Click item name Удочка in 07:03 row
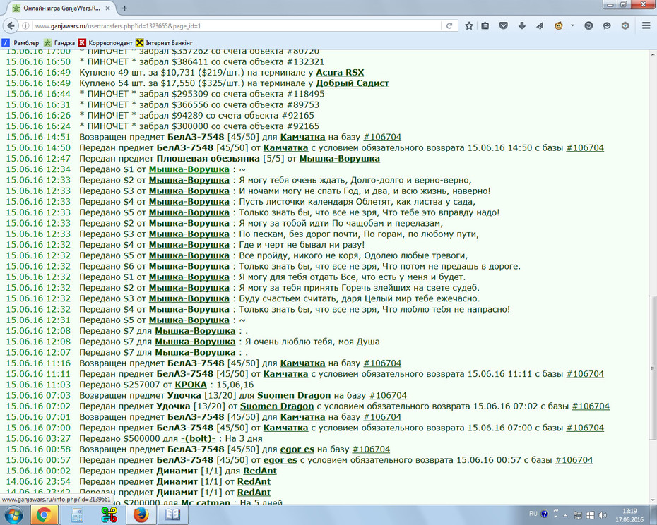Image resolution: width=657 pixels, height=525 pixels. [x=184, y=396]
